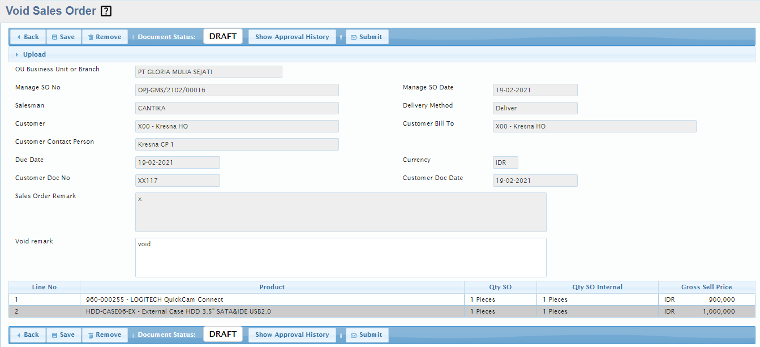
Task: Click the Customer Contact Person field
Action: pos(237,144)
